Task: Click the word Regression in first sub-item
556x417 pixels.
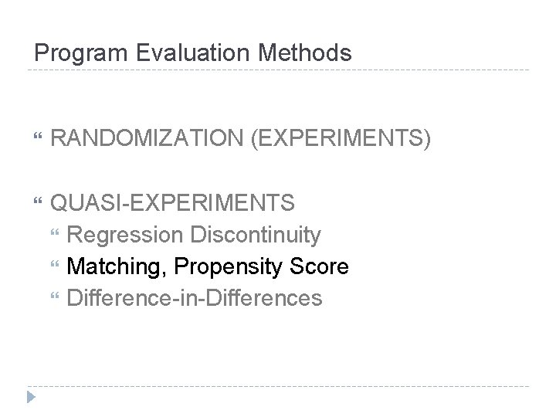Action: pos(124,234)
